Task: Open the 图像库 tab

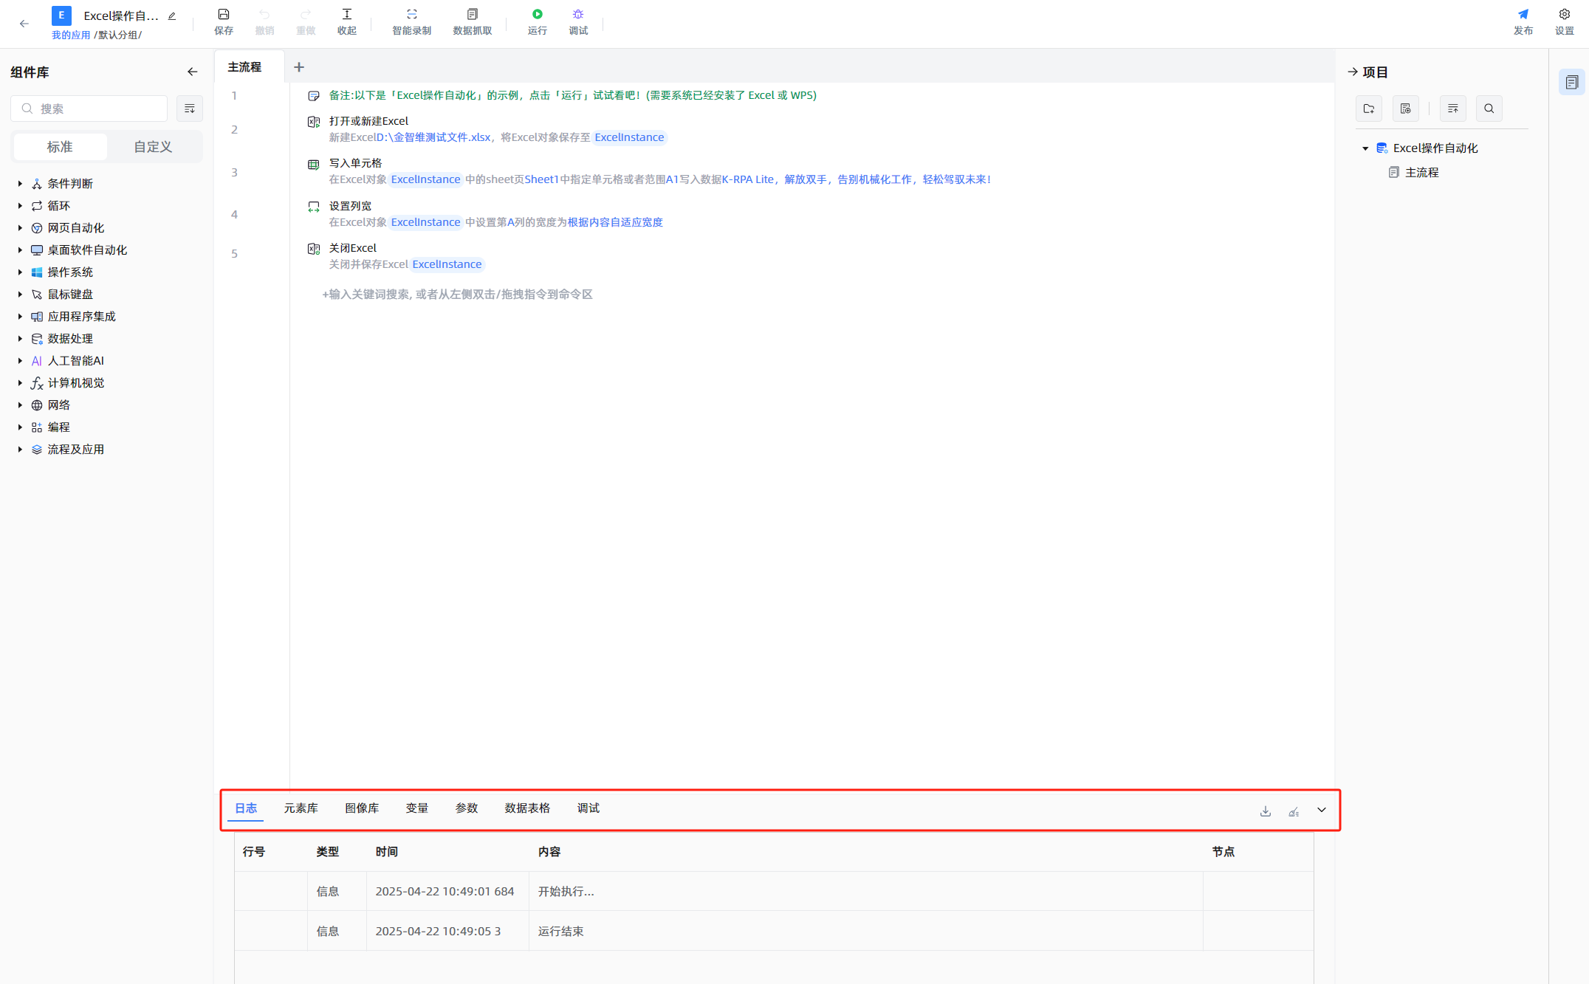Action: [362, 808]
